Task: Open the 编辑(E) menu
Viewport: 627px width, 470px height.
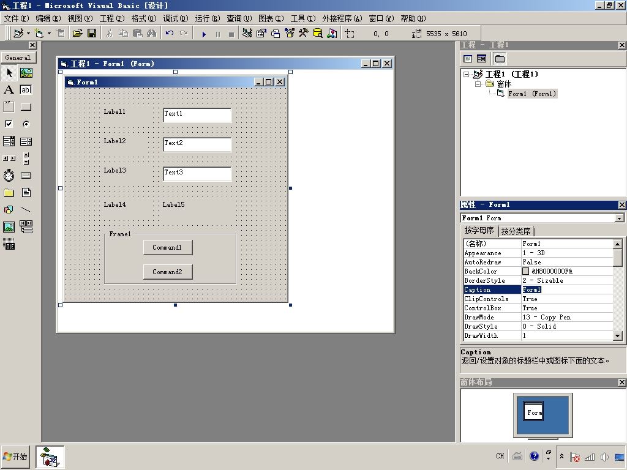Action: pos(48,18)
